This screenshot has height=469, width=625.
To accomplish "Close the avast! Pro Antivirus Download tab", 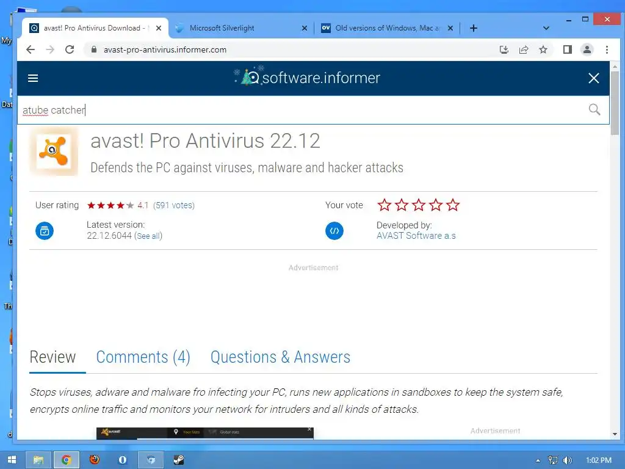I will tap(159, 28).
